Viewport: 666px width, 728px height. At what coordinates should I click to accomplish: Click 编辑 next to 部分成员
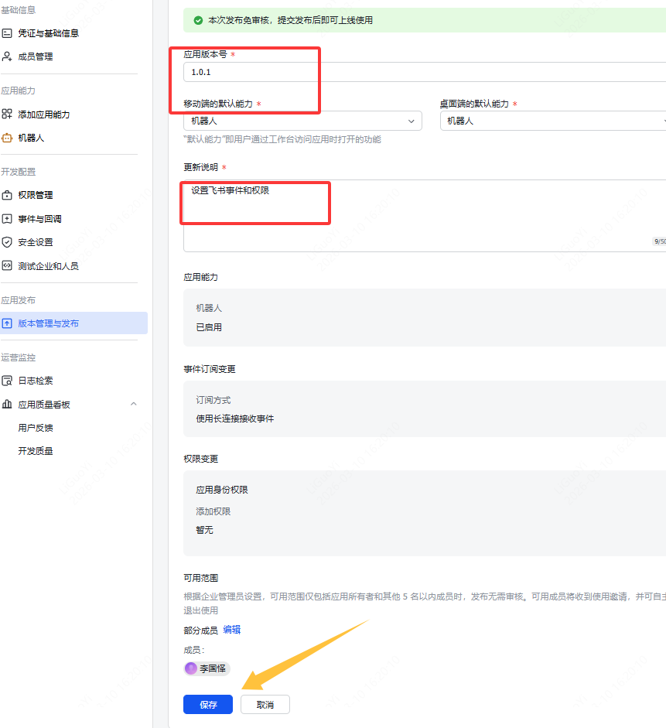231,630
